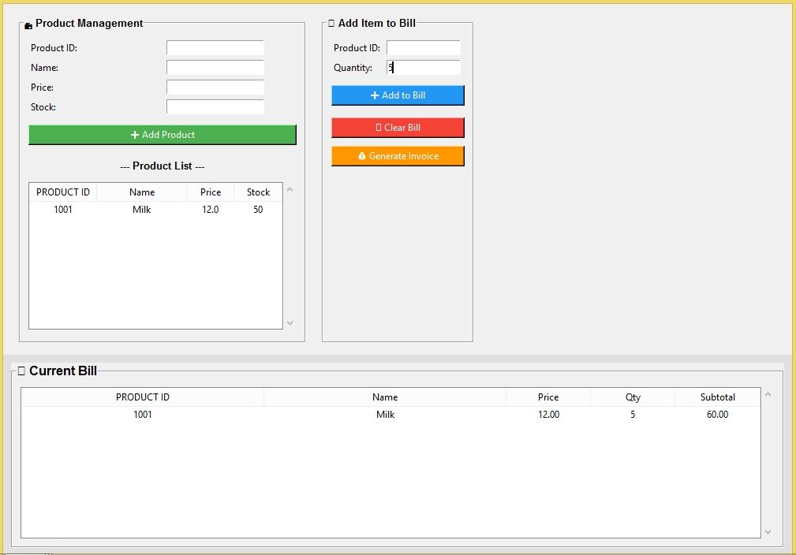The height and width of the screenshot is (555, 796).
Task: Click the Qty column header in Current Bill
Action: [x=633, y=397]
